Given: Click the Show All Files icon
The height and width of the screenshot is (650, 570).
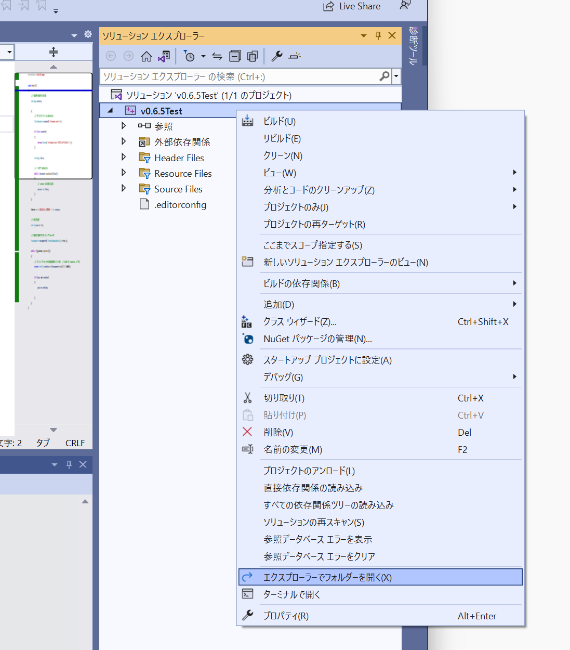Looking at the screenshot, I should [x=253, y=56].
